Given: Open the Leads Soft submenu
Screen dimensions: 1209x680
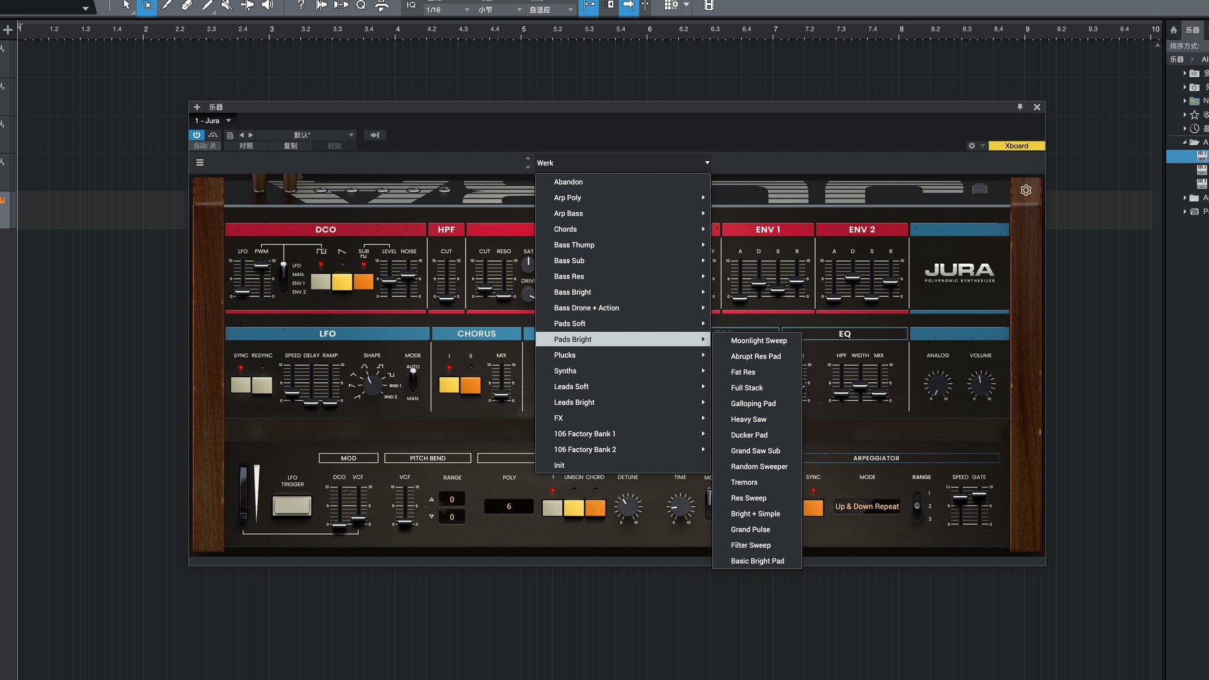Looking at the screenshot, I should (x=571, y=387).
